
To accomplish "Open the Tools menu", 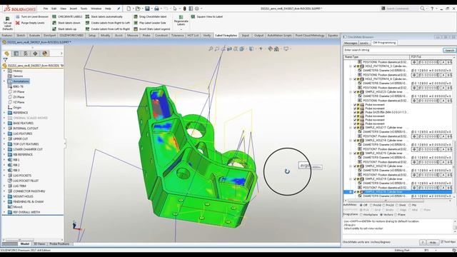I will click(x=84, y=9).
